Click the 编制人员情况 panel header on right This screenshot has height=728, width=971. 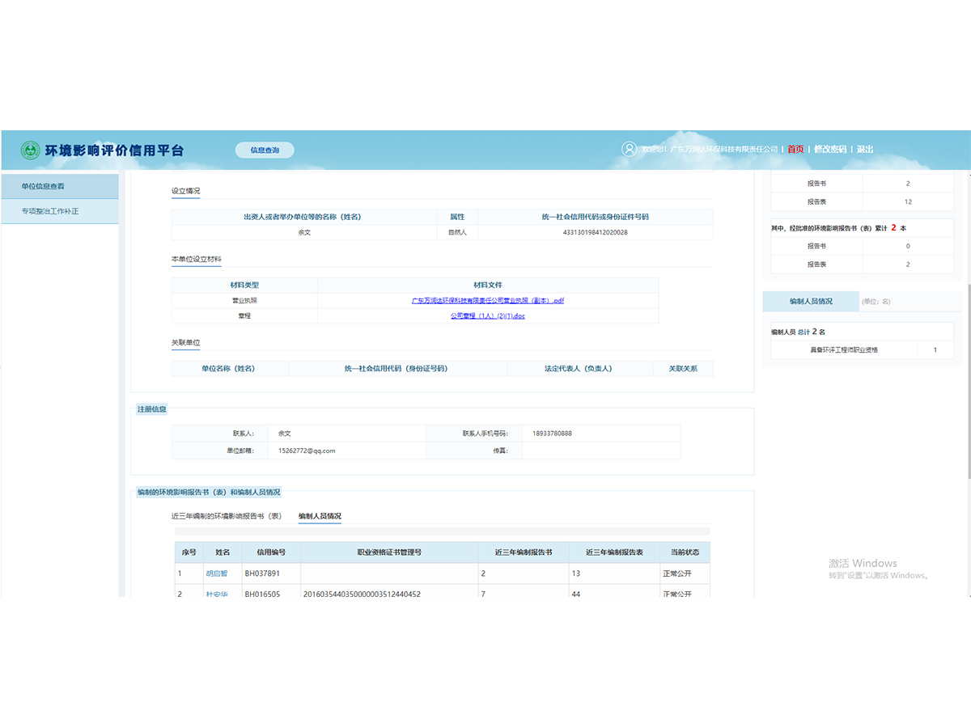(x=811, y=301)
